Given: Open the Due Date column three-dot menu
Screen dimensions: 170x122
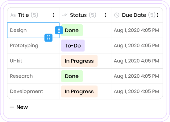Looking at the screenshot, I should click(x=157, y=15).
